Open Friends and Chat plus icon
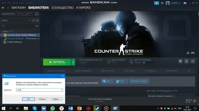The width and height of the screenshot is (199, 111). pos(195,101)
